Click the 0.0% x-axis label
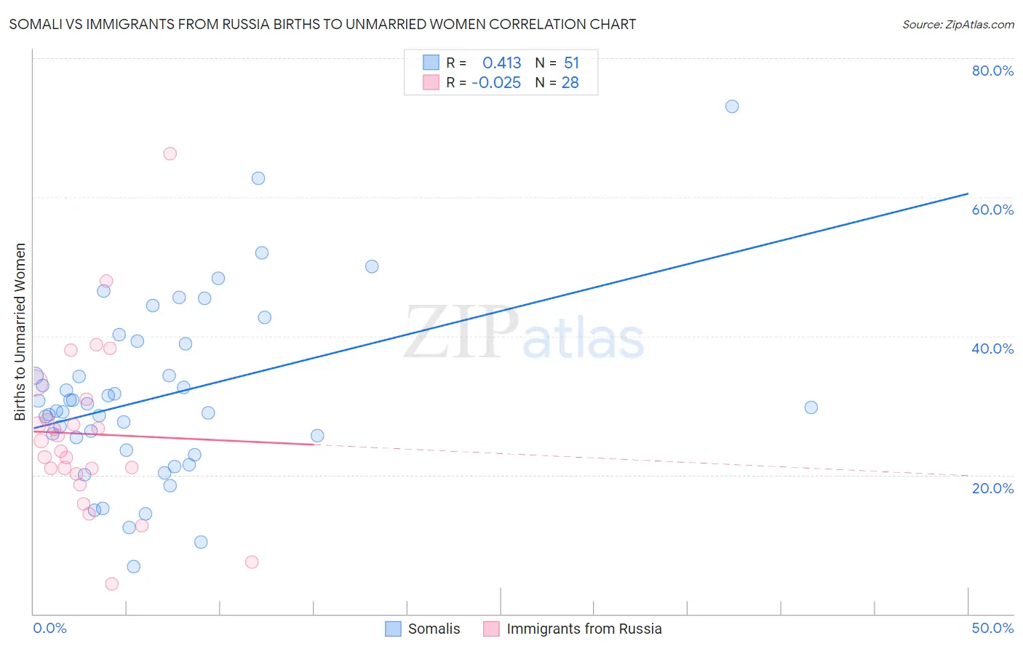The image size is (1023, 649). [49, 628]
